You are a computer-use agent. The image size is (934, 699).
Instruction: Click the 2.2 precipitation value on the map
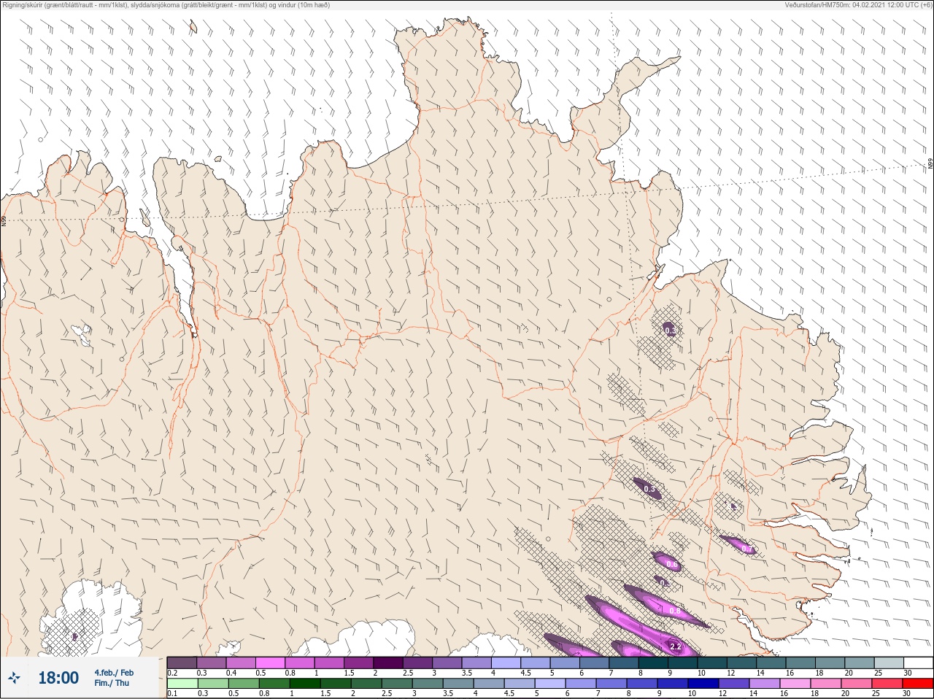pyautogui.click(x=675, y=646)
